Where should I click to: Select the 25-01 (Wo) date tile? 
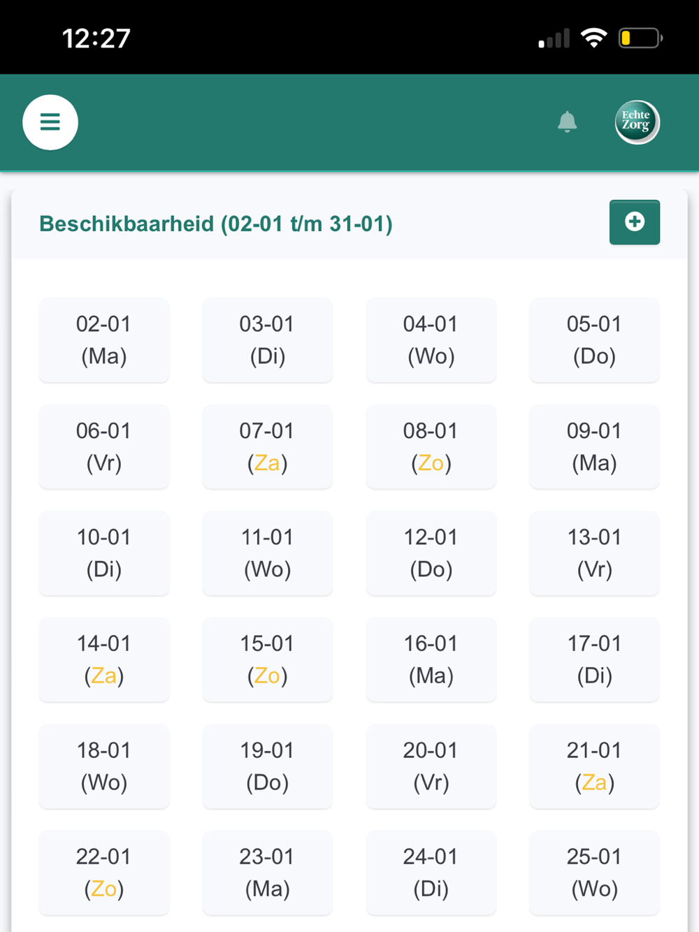594,873
